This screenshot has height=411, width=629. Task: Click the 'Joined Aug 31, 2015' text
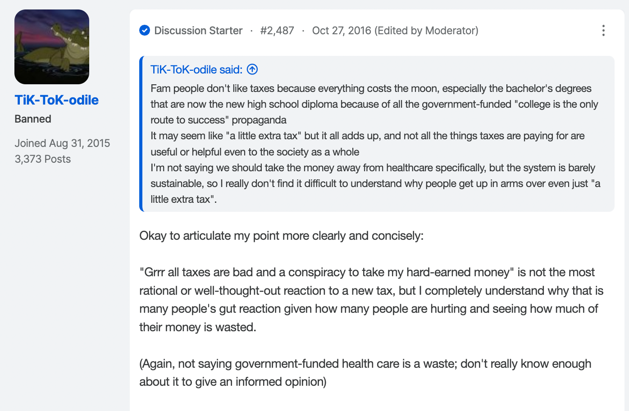click(x=62, y=143)
